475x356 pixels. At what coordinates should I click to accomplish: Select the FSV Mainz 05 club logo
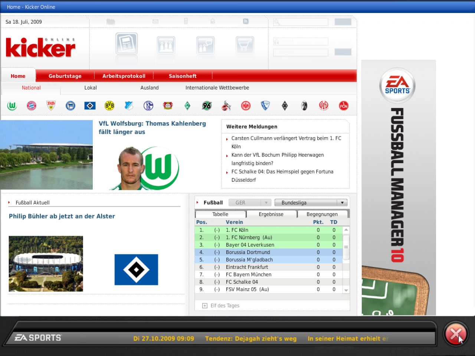[324, 106]
